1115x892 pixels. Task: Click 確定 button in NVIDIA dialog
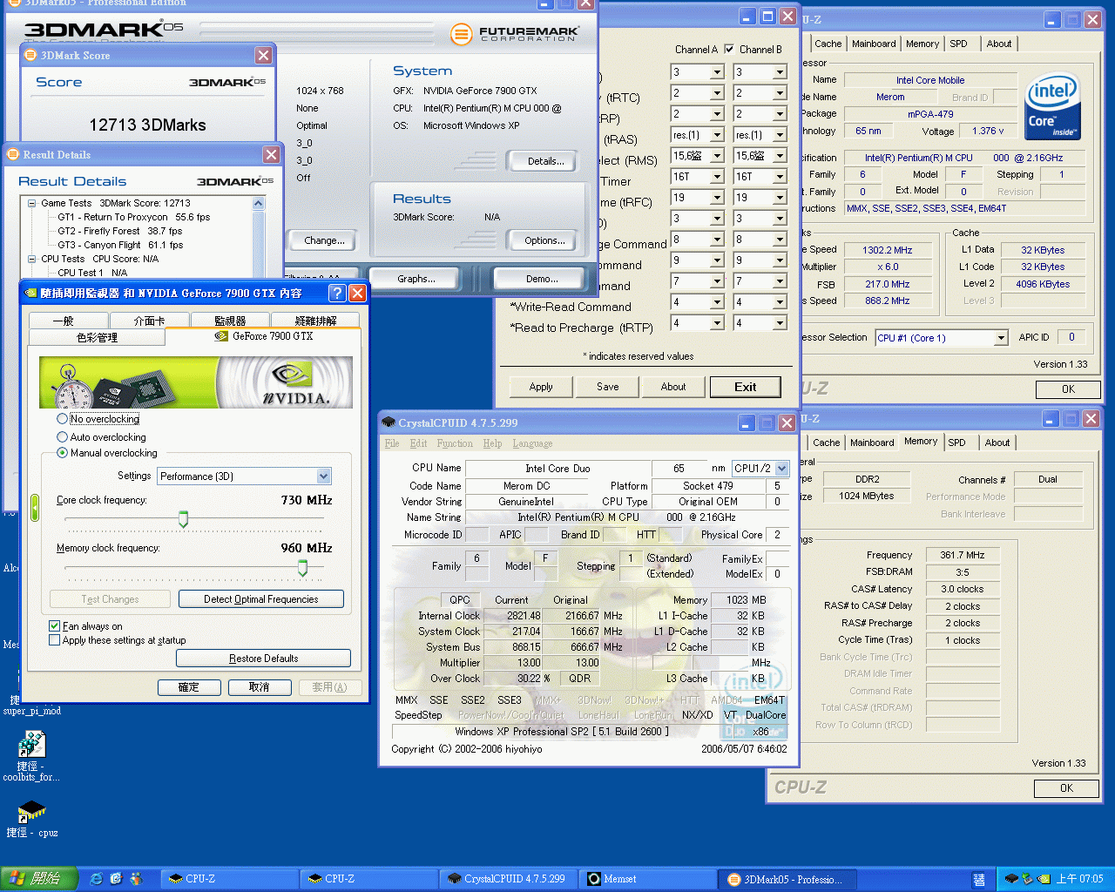pos(189,687)
